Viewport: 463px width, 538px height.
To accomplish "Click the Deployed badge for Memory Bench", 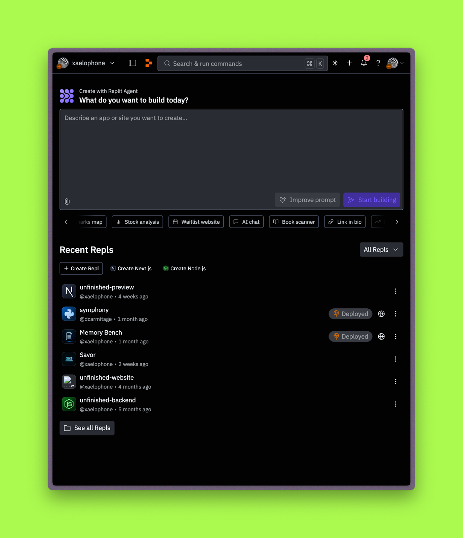I will point(350,336).
